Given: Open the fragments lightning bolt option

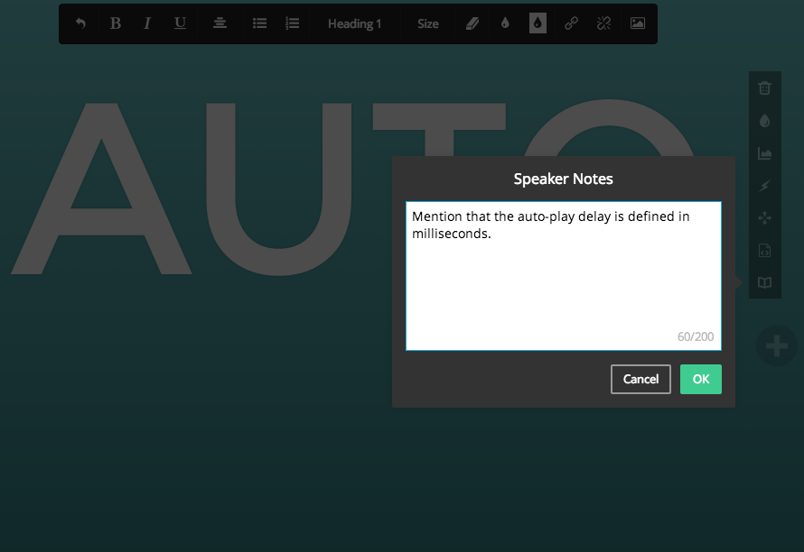Looking at the screenshot, I should click(765, 186).
